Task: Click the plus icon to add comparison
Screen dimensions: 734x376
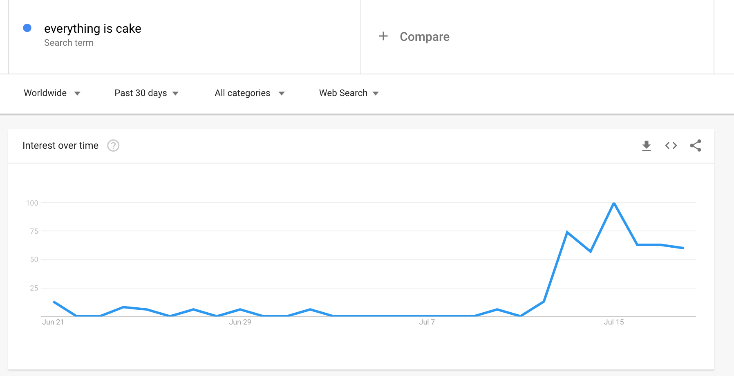Action: coord(383,36)
